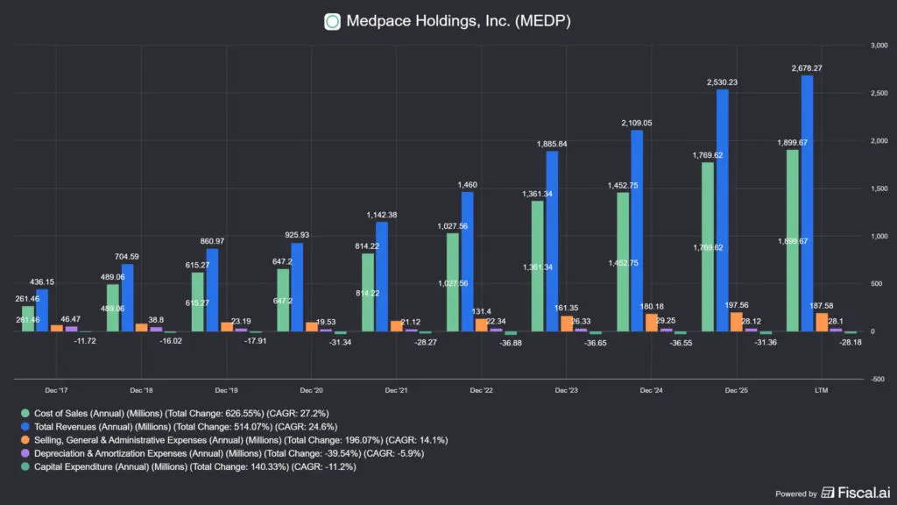Click the LTM x-axis label
The height and width of the screenshot is (505, 897).
click(x=822, y=390)
